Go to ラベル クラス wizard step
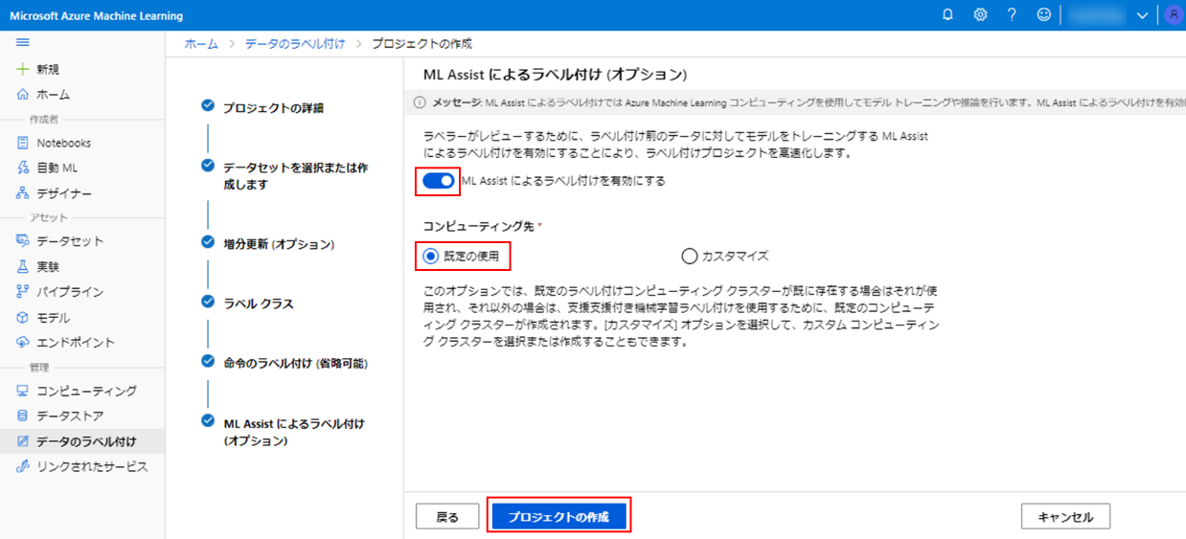Image resolution: width=1186 pixels, height=539 pixels. [x=259, y=303]
